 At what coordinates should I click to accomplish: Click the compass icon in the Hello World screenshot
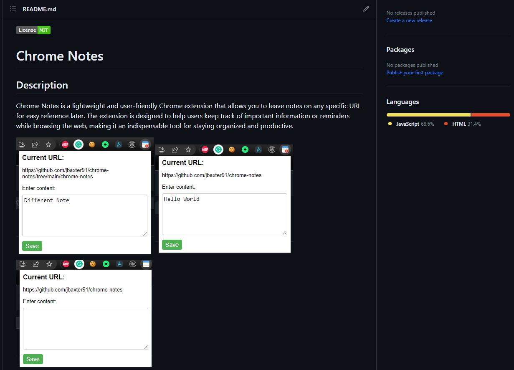point(258,150)
